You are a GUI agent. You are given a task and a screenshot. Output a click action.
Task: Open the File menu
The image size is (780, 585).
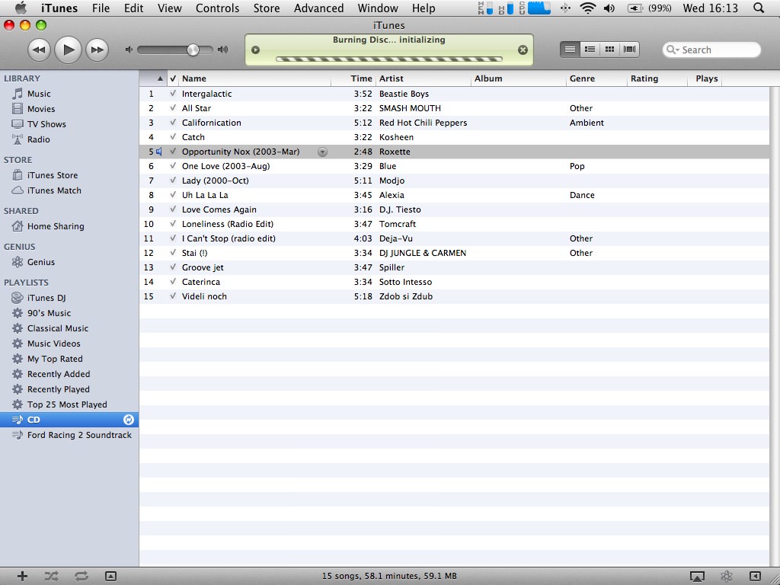(x=101, y=8)
